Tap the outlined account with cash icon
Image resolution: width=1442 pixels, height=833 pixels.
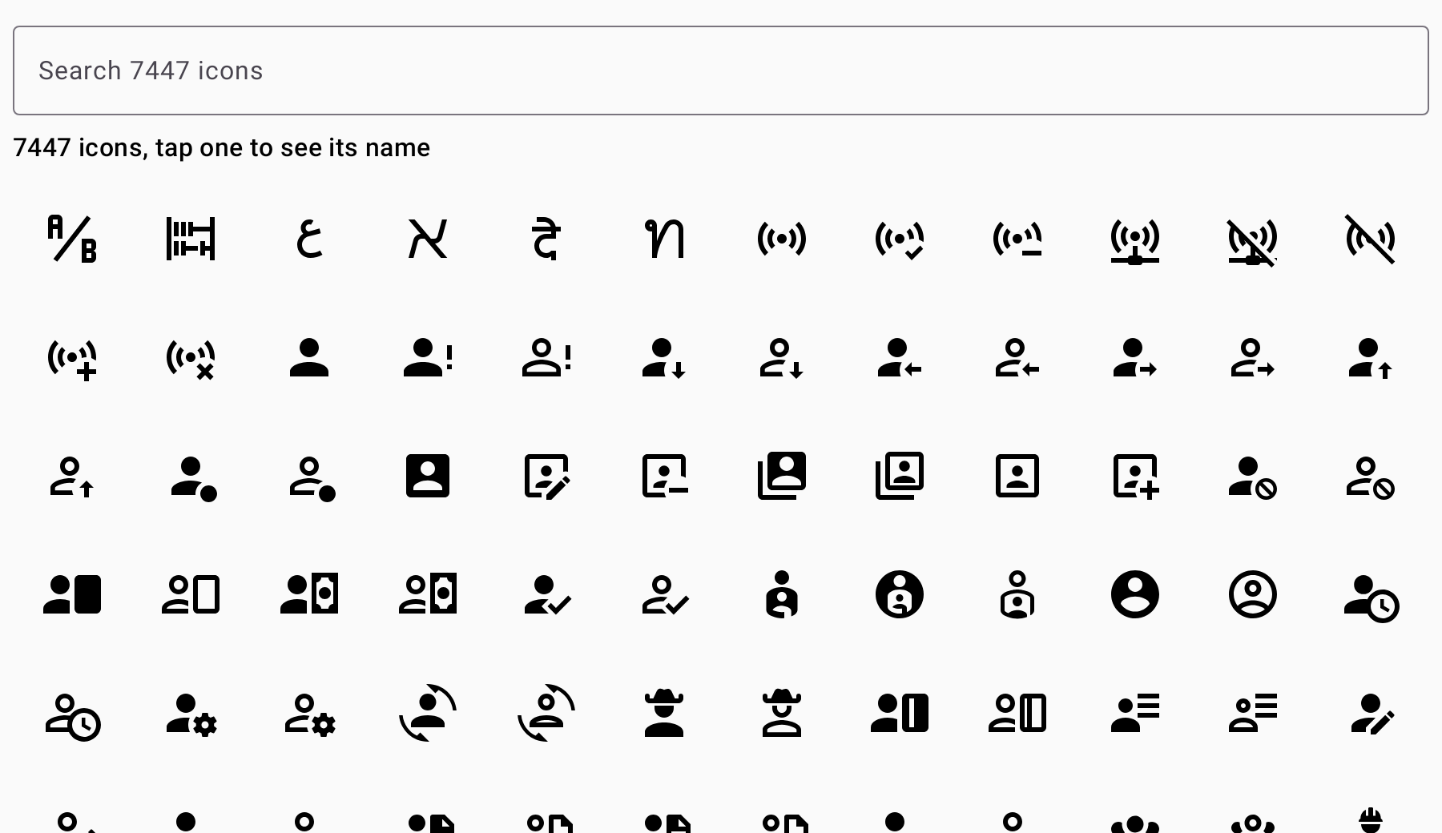tap(428, 594)
